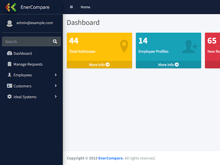Click the EnerCompare logo icon
Viewport: 220px width, 165px height.
pos(11,7)
